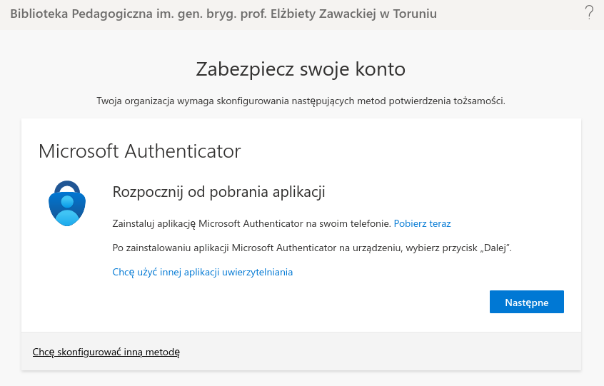Click the "Microsoft Authenticator" card title

tap(139, 151)
